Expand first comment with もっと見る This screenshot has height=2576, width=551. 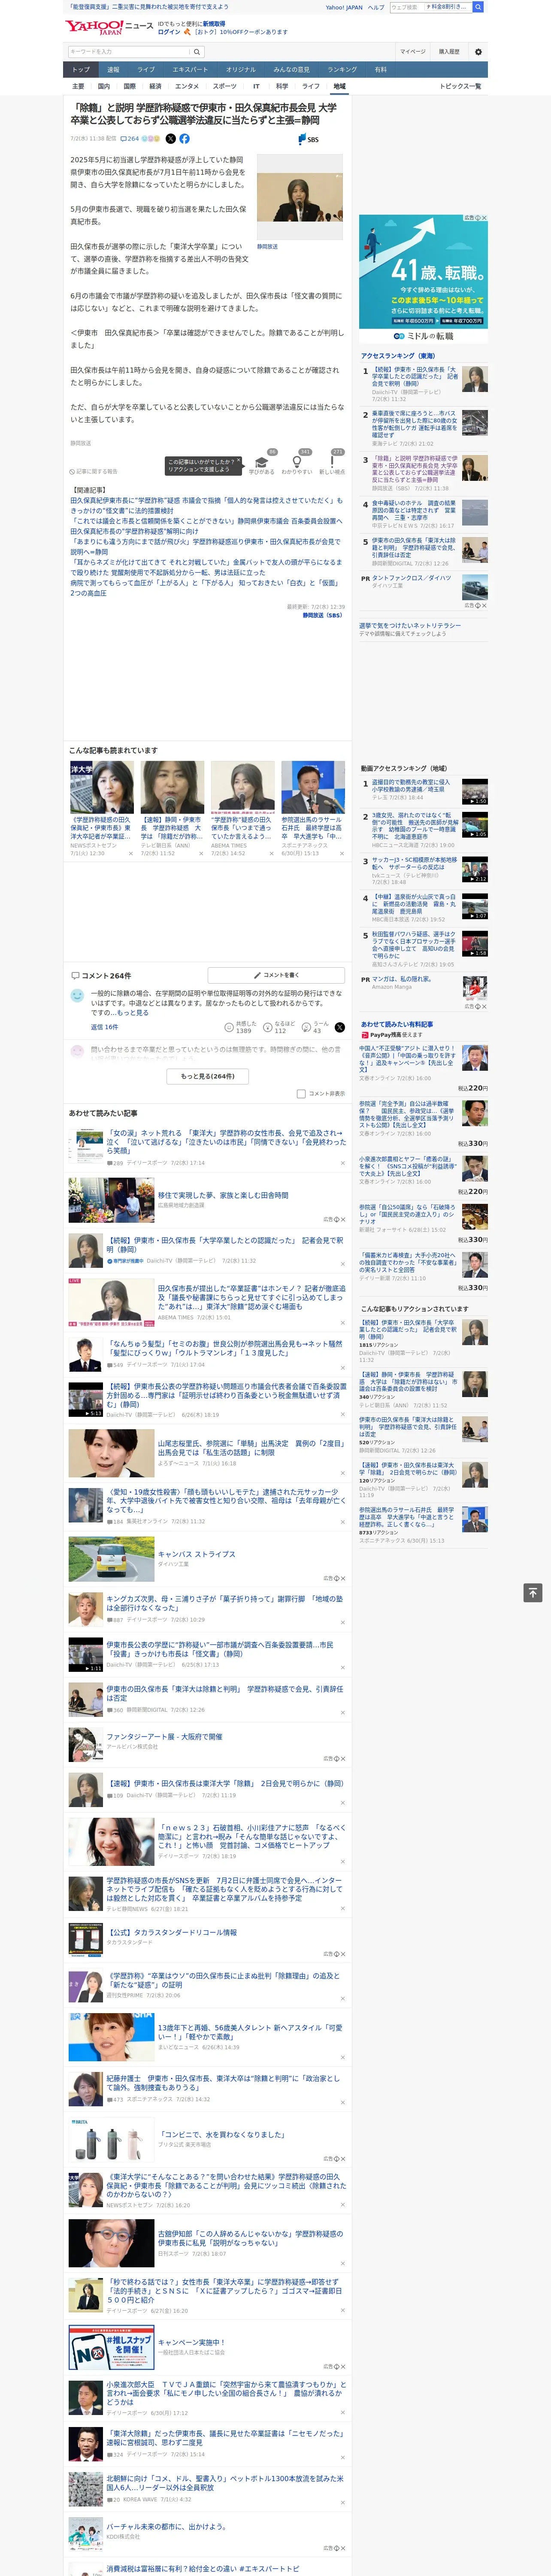pyautogui.click(x=134, y=1013)
